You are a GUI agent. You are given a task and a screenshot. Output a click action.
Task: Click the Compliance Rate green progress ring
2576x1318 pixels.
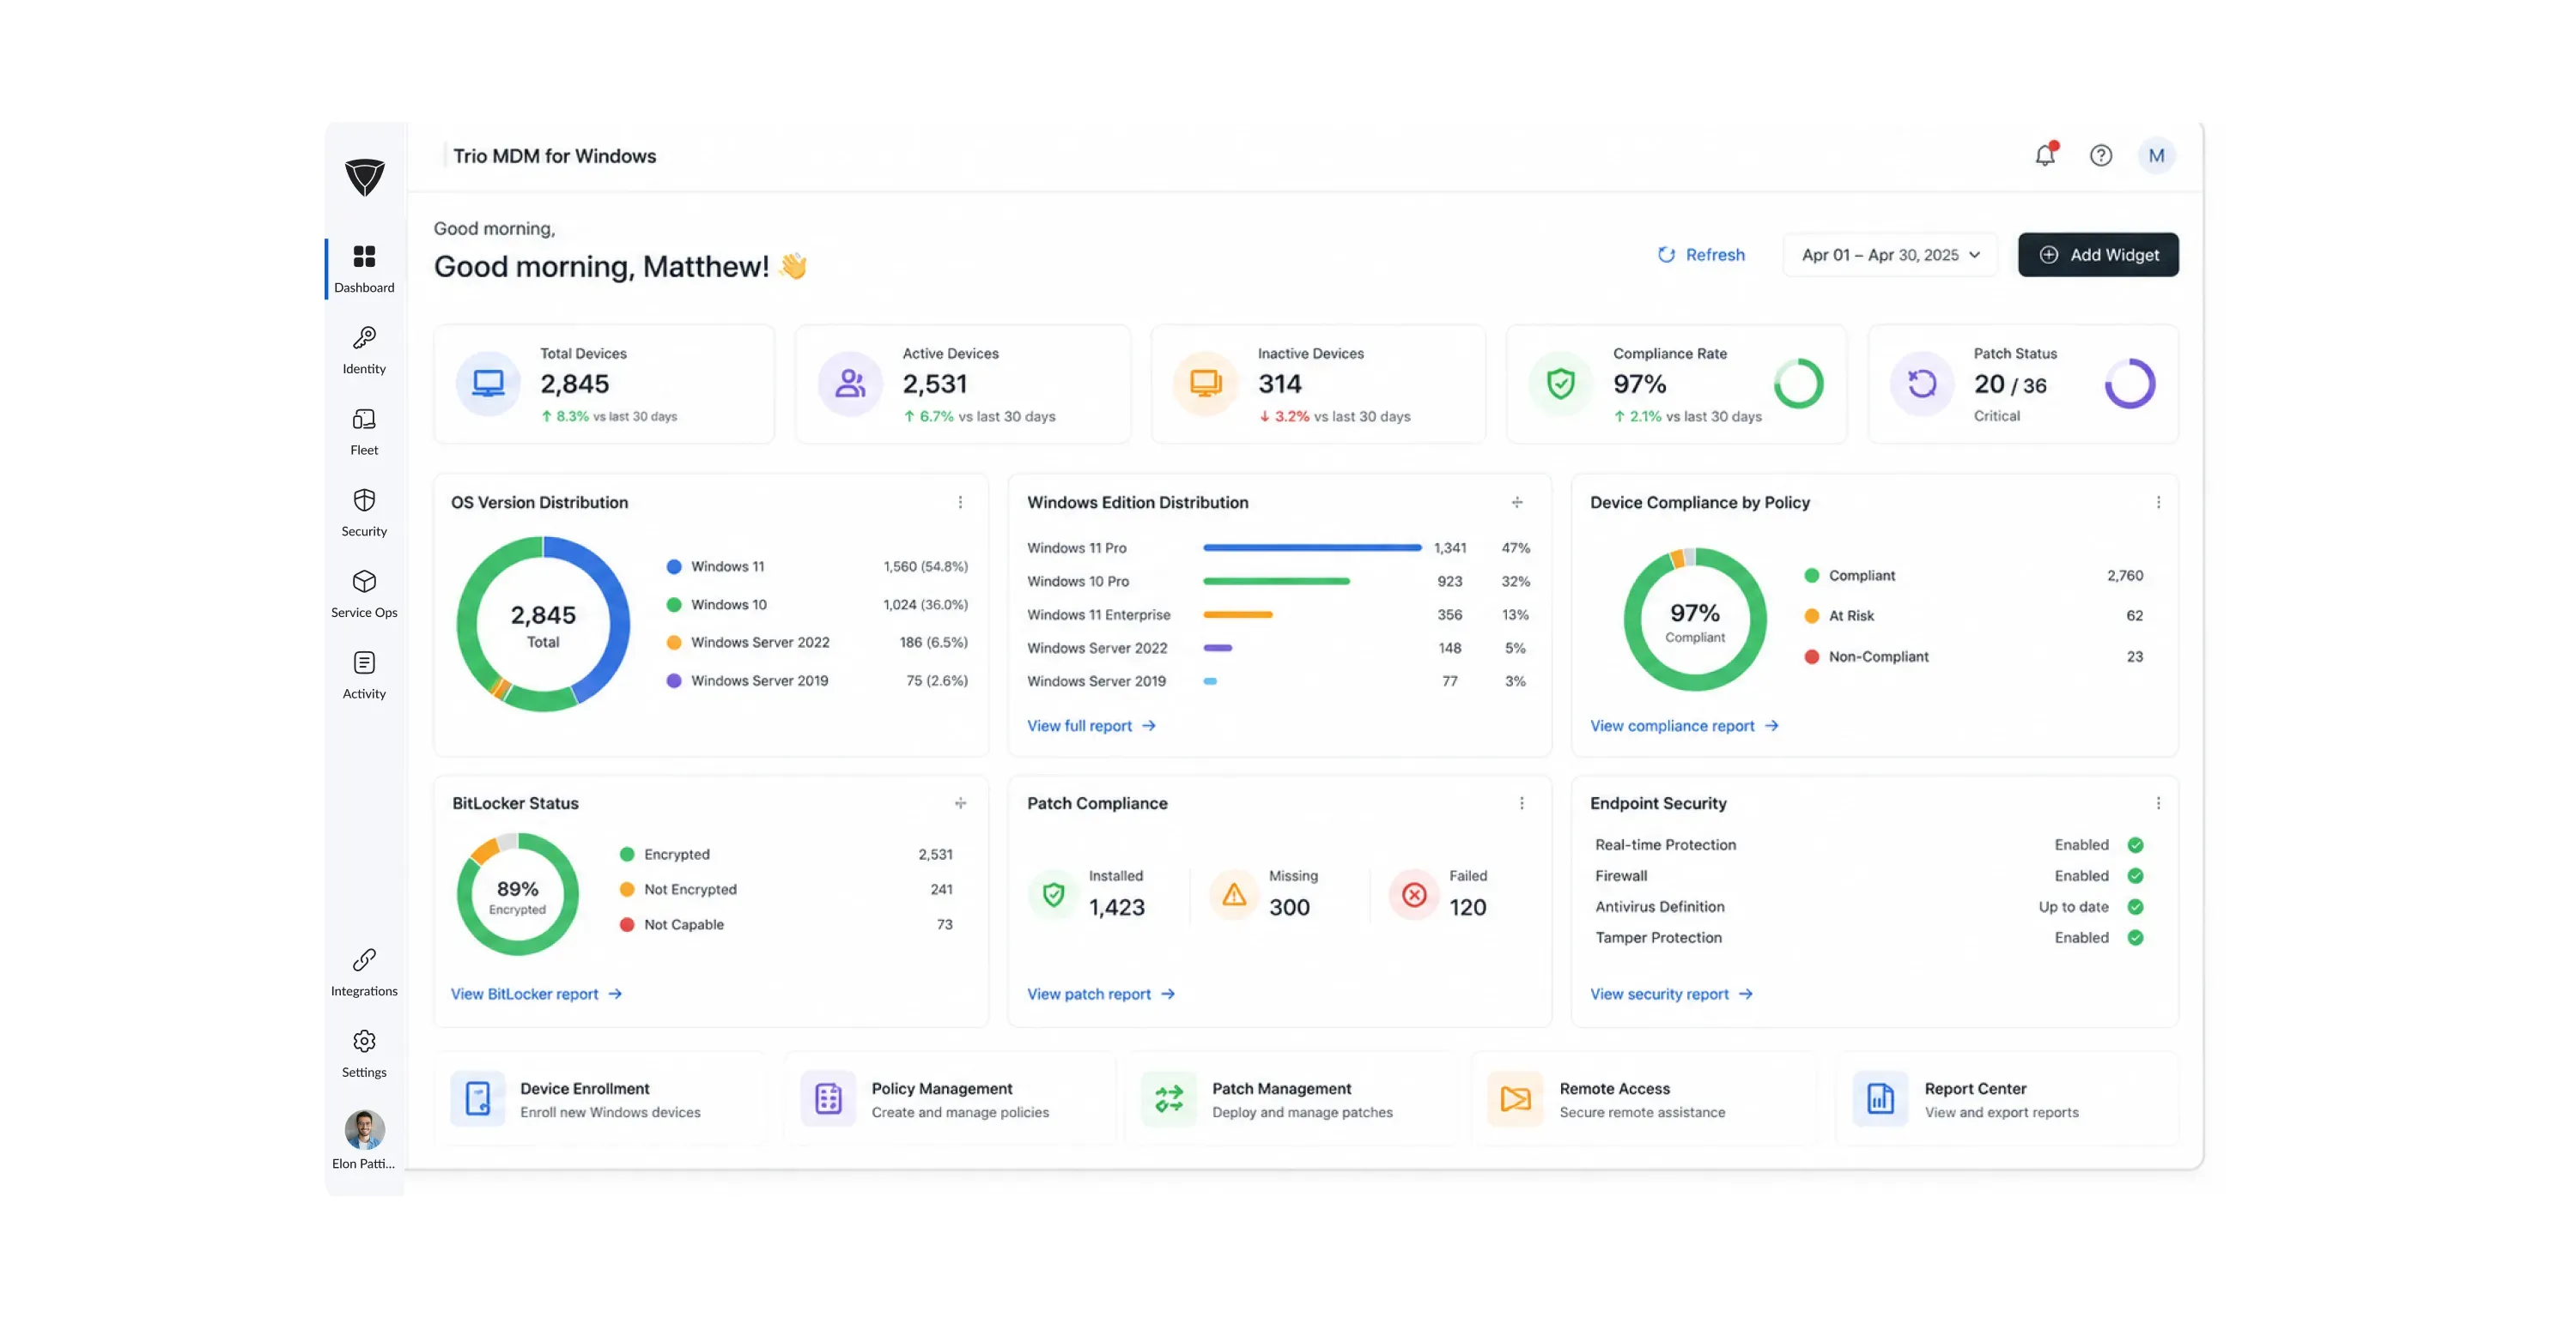click(1798, 384)
